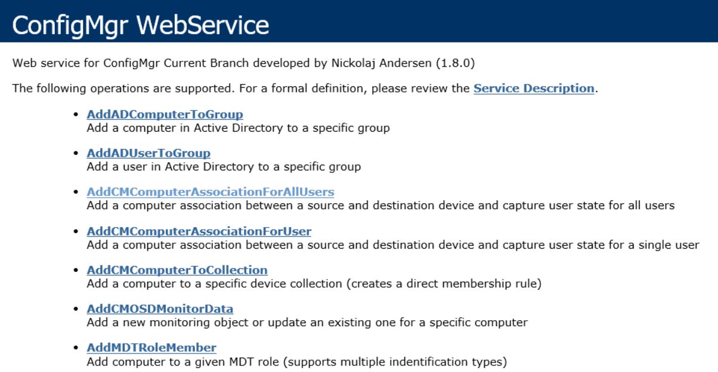Click the monitoring object description text
This screenshot has width=718, height=372.
point(307,323)
